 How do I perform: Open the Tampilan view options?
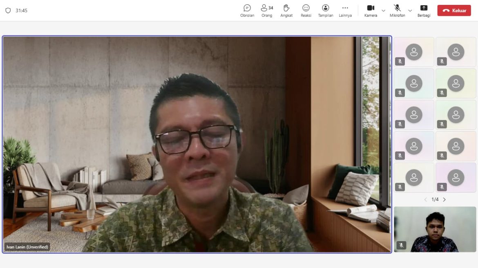[x=326, y=11]
